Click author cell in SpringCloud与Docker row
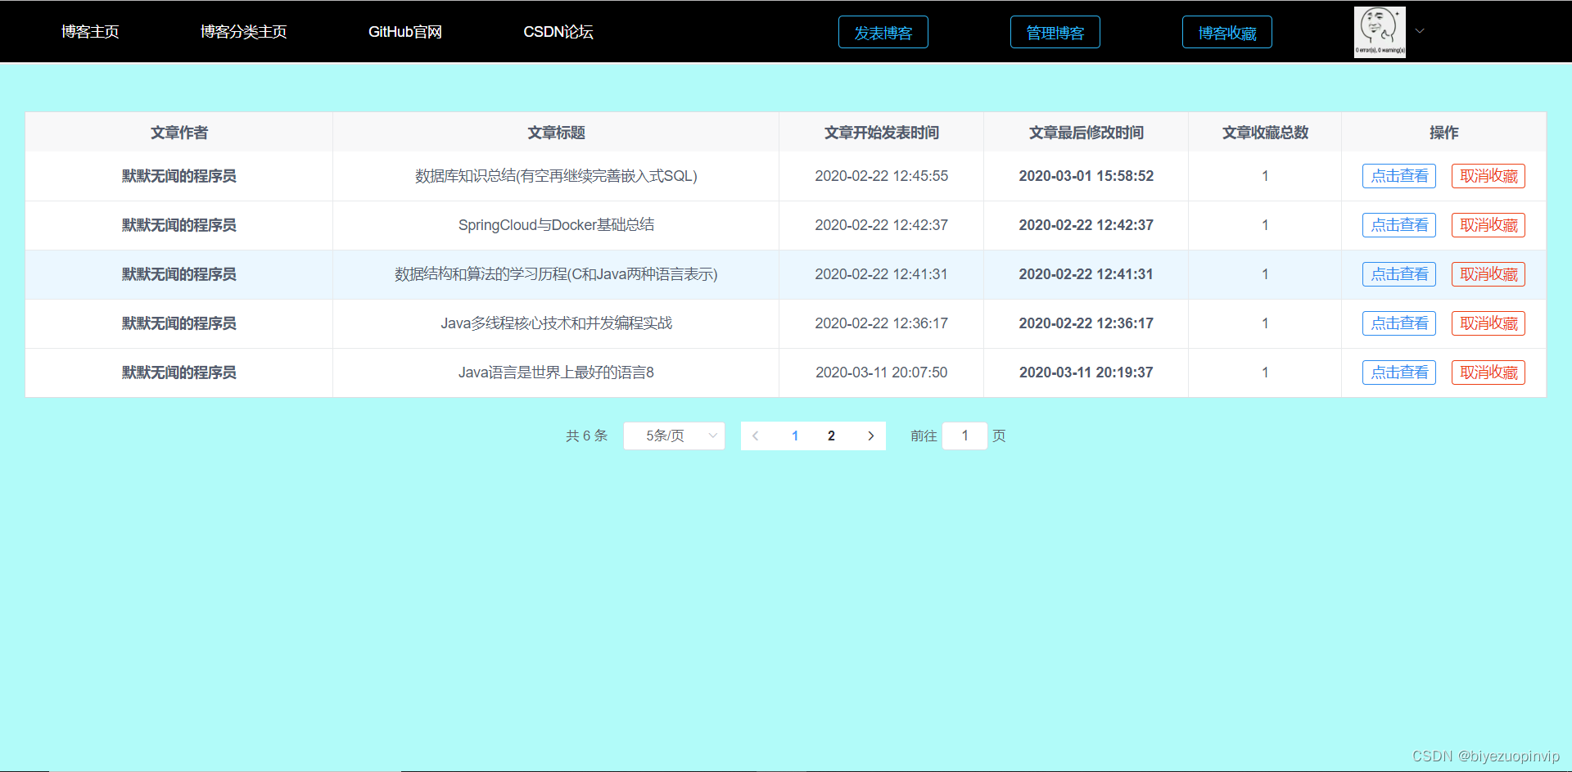This screenshot has height=772, width=1572. point(179,225)
